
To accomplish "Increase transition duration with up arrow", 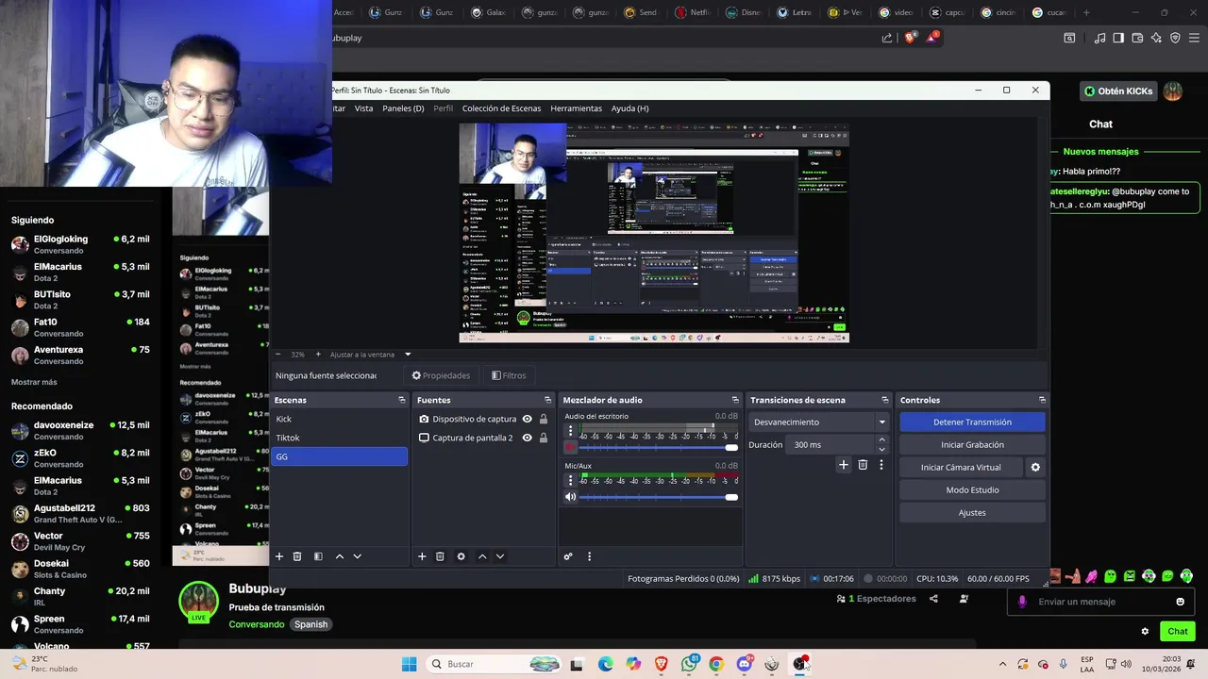I will point(882,439).
